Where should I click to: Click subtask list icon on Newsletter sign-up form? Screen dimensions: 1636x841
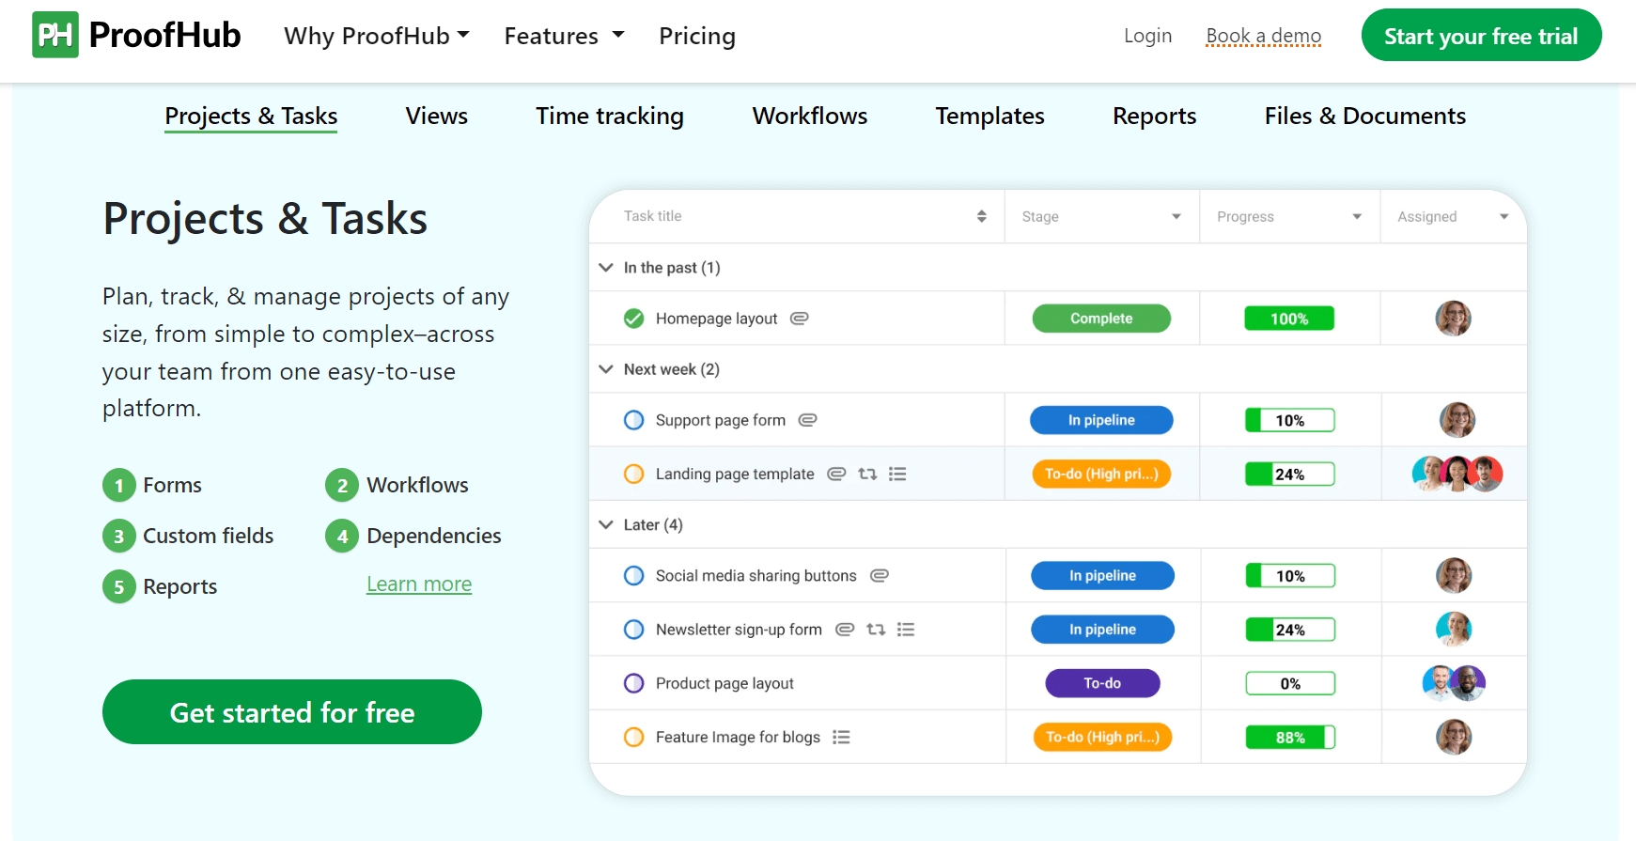tap(906, 630)
